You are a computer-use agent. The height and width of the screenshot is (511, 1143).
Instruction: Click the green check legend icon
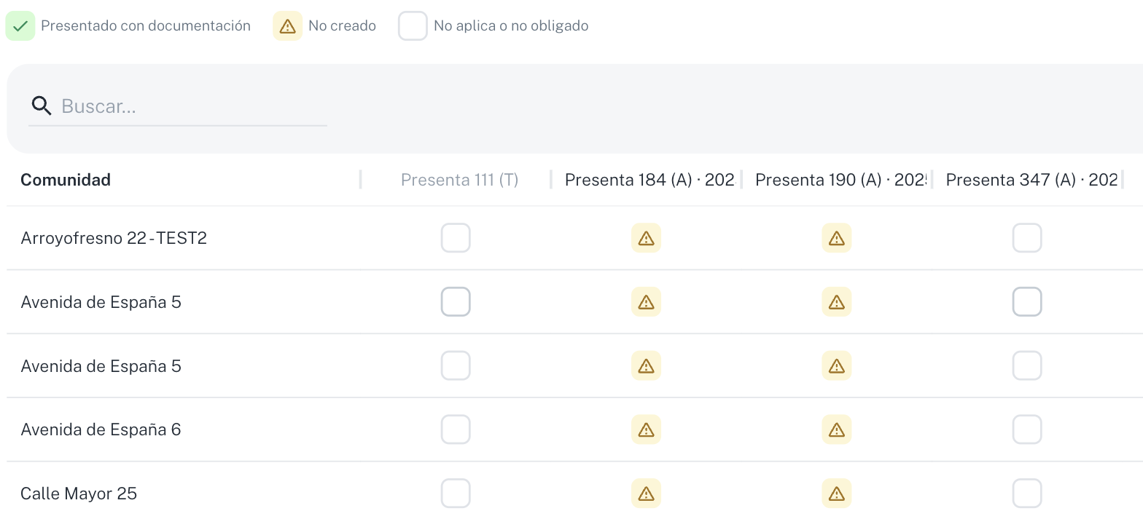pos(20,26)
